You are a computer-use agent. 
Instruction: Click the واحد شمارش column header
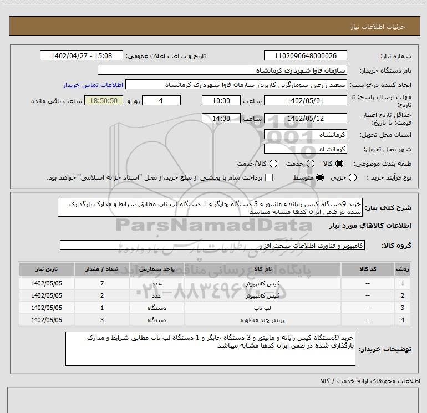[x=157, y=269]
